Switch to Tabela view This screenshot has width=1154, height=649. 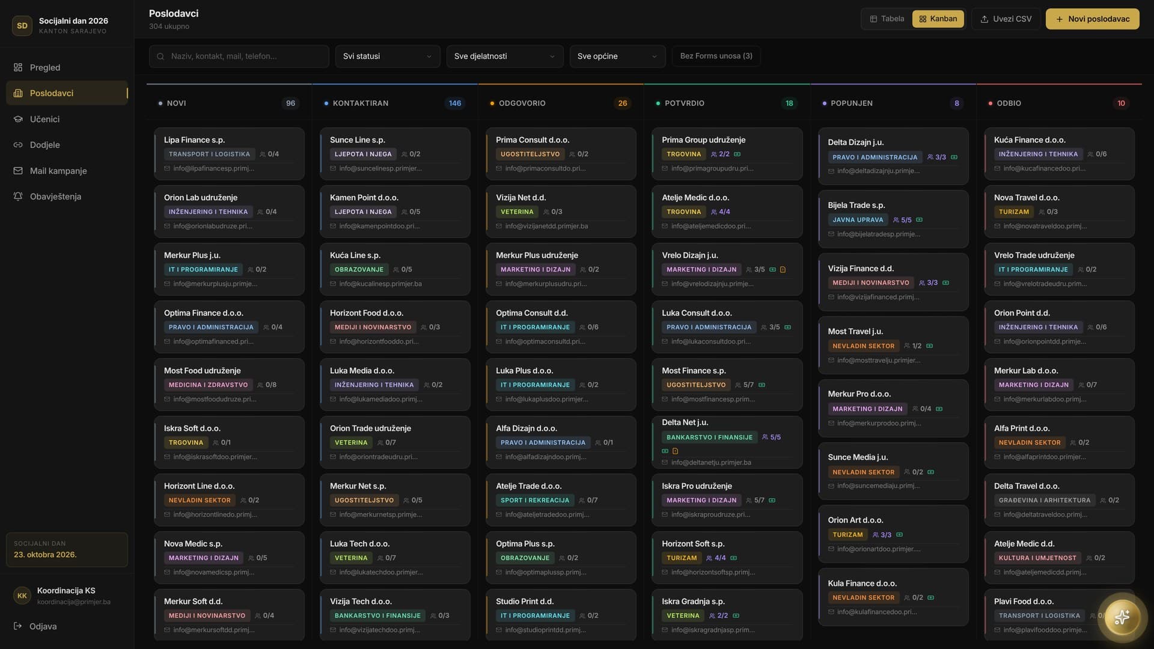(x=887, y=19)
